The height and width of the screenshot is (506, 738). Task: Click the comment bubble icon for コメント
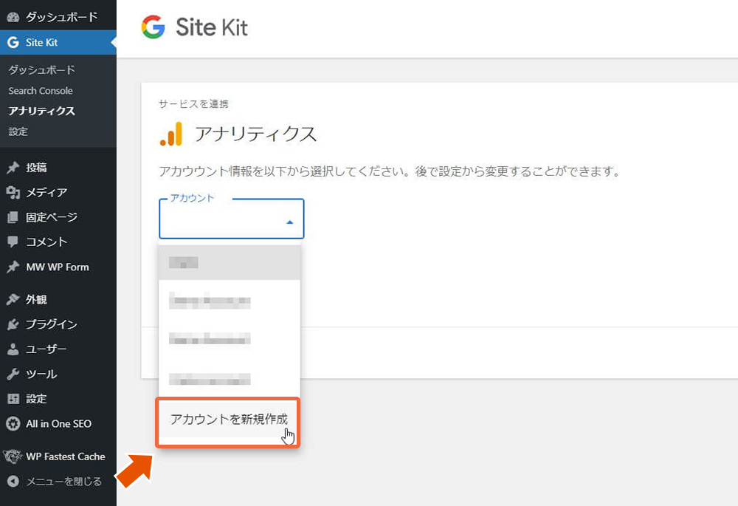(13, 242)
